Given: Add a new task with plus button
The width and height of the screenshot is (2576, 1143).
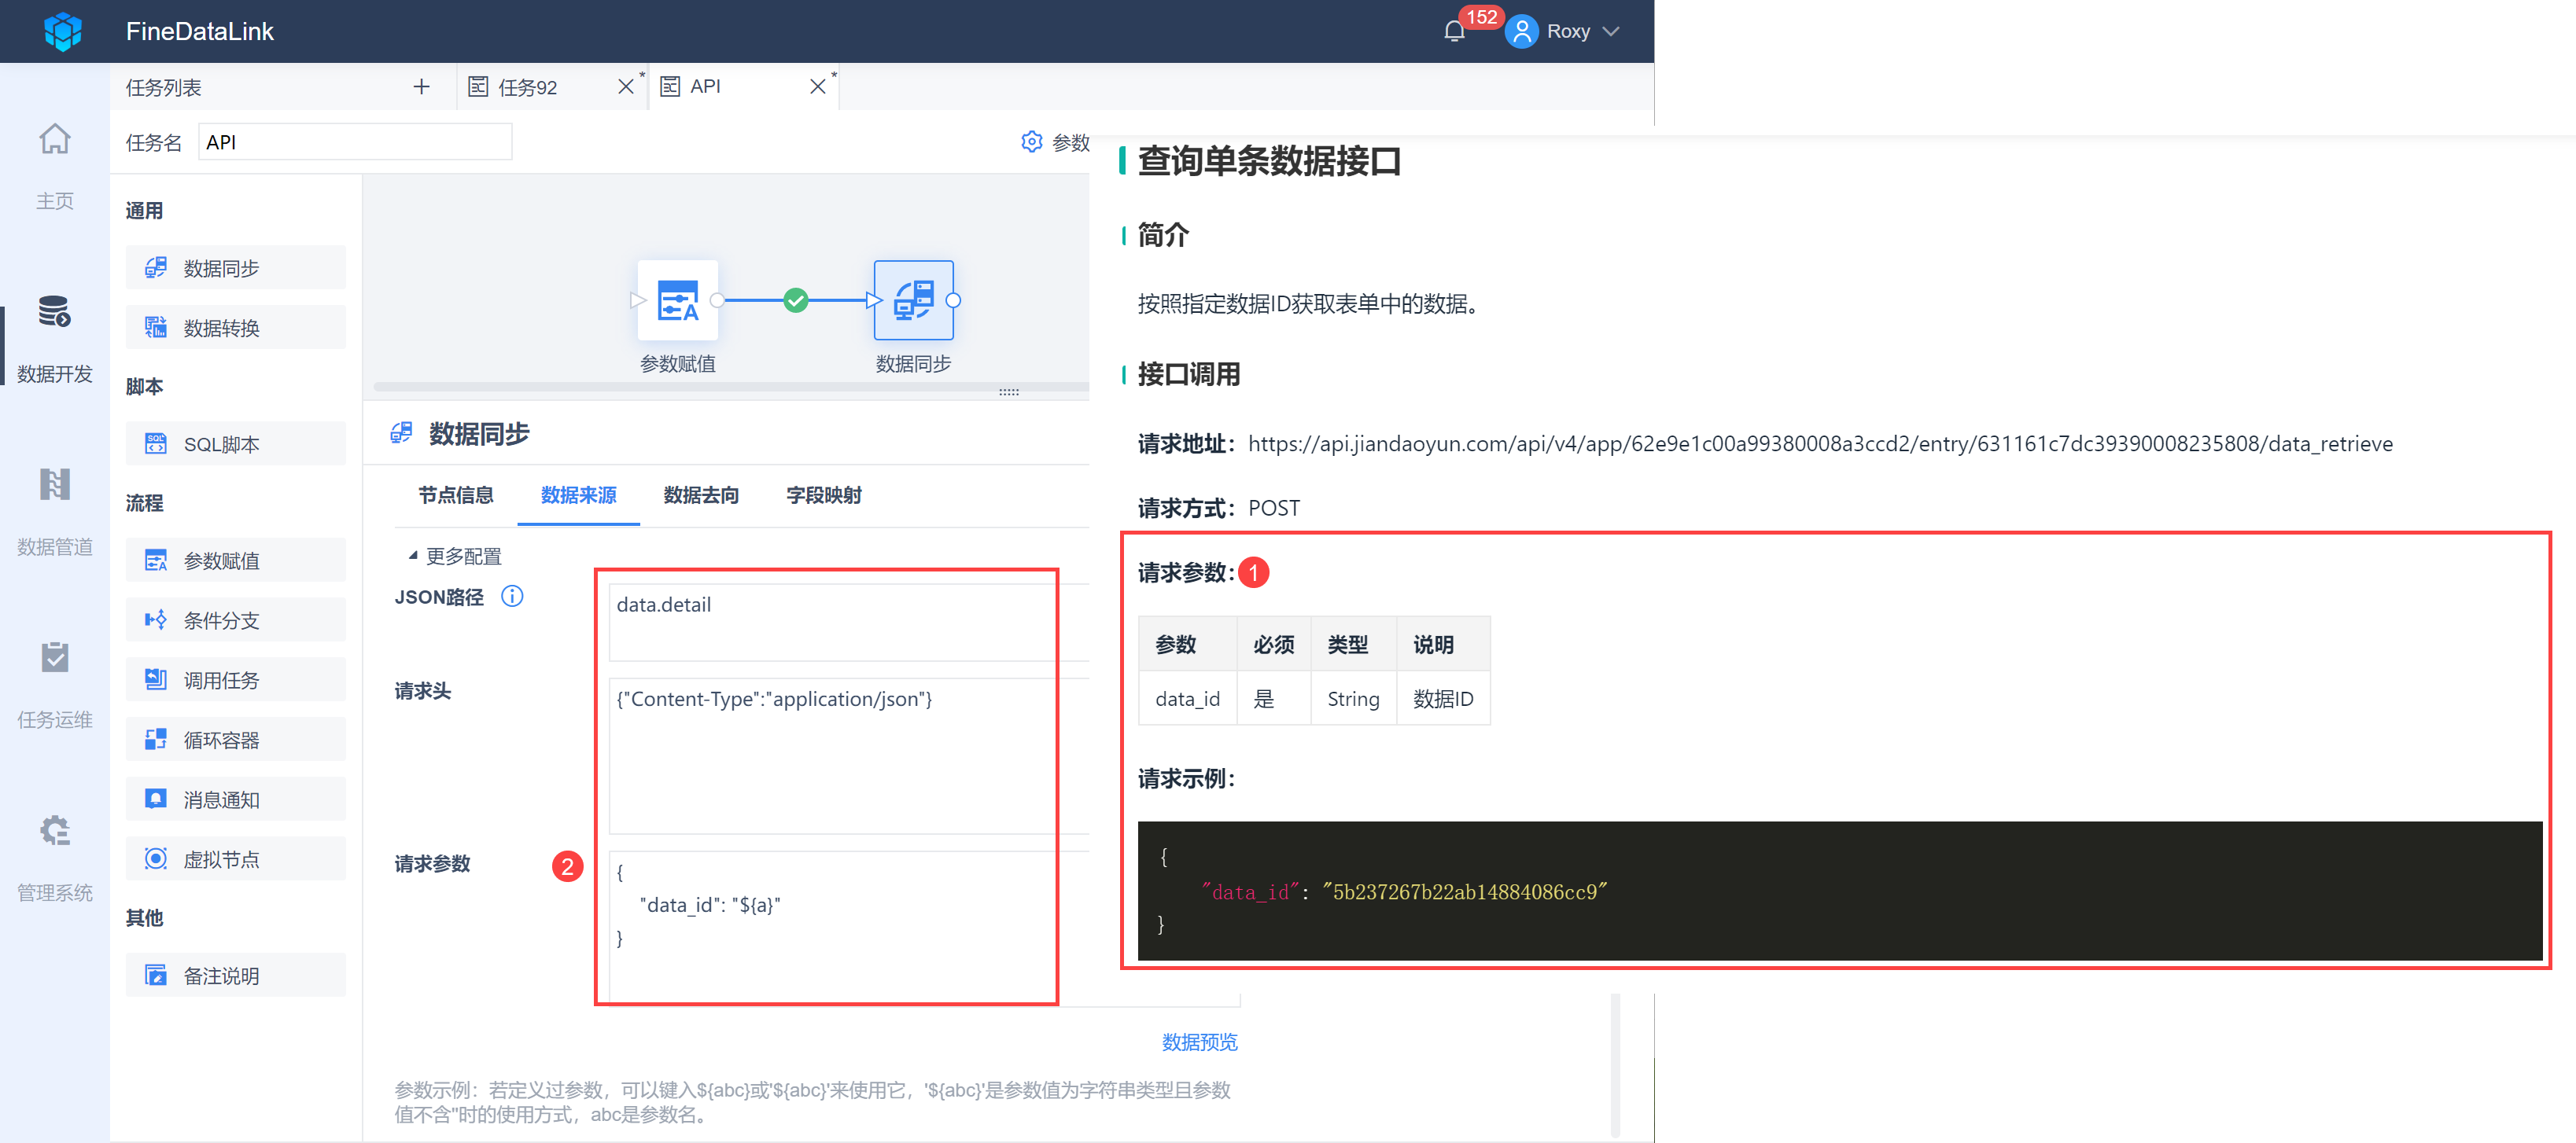Looking at the screenshot, I should click(x=421, y=87).
